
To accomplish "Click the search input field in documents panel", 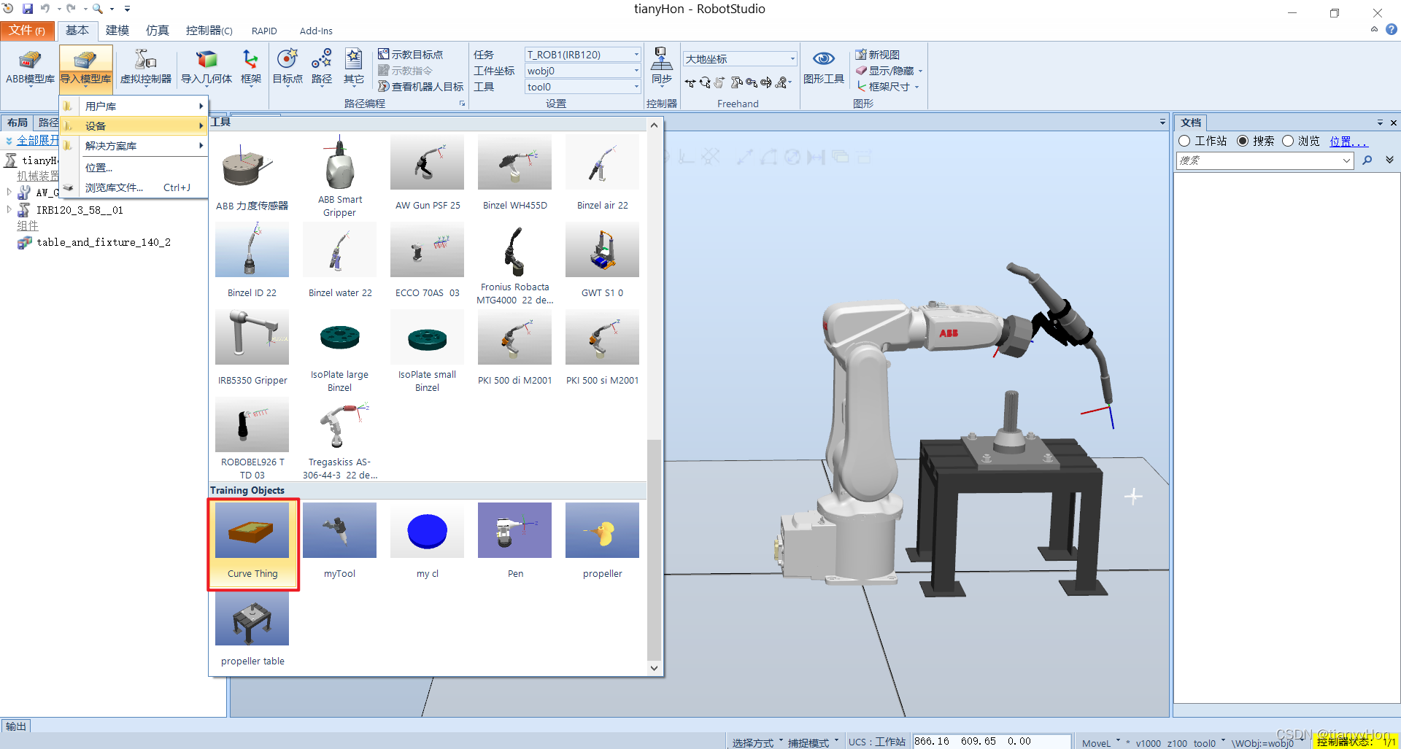I will pos(1259,160).
